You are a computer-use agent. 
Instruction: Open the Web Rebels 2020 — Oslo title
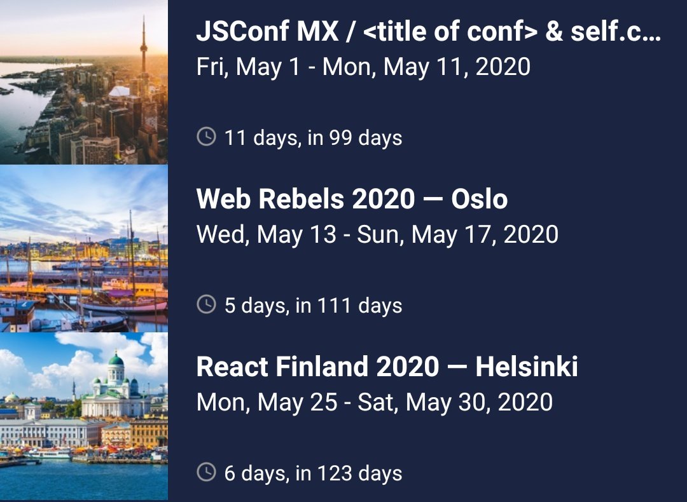pos(352,199)
